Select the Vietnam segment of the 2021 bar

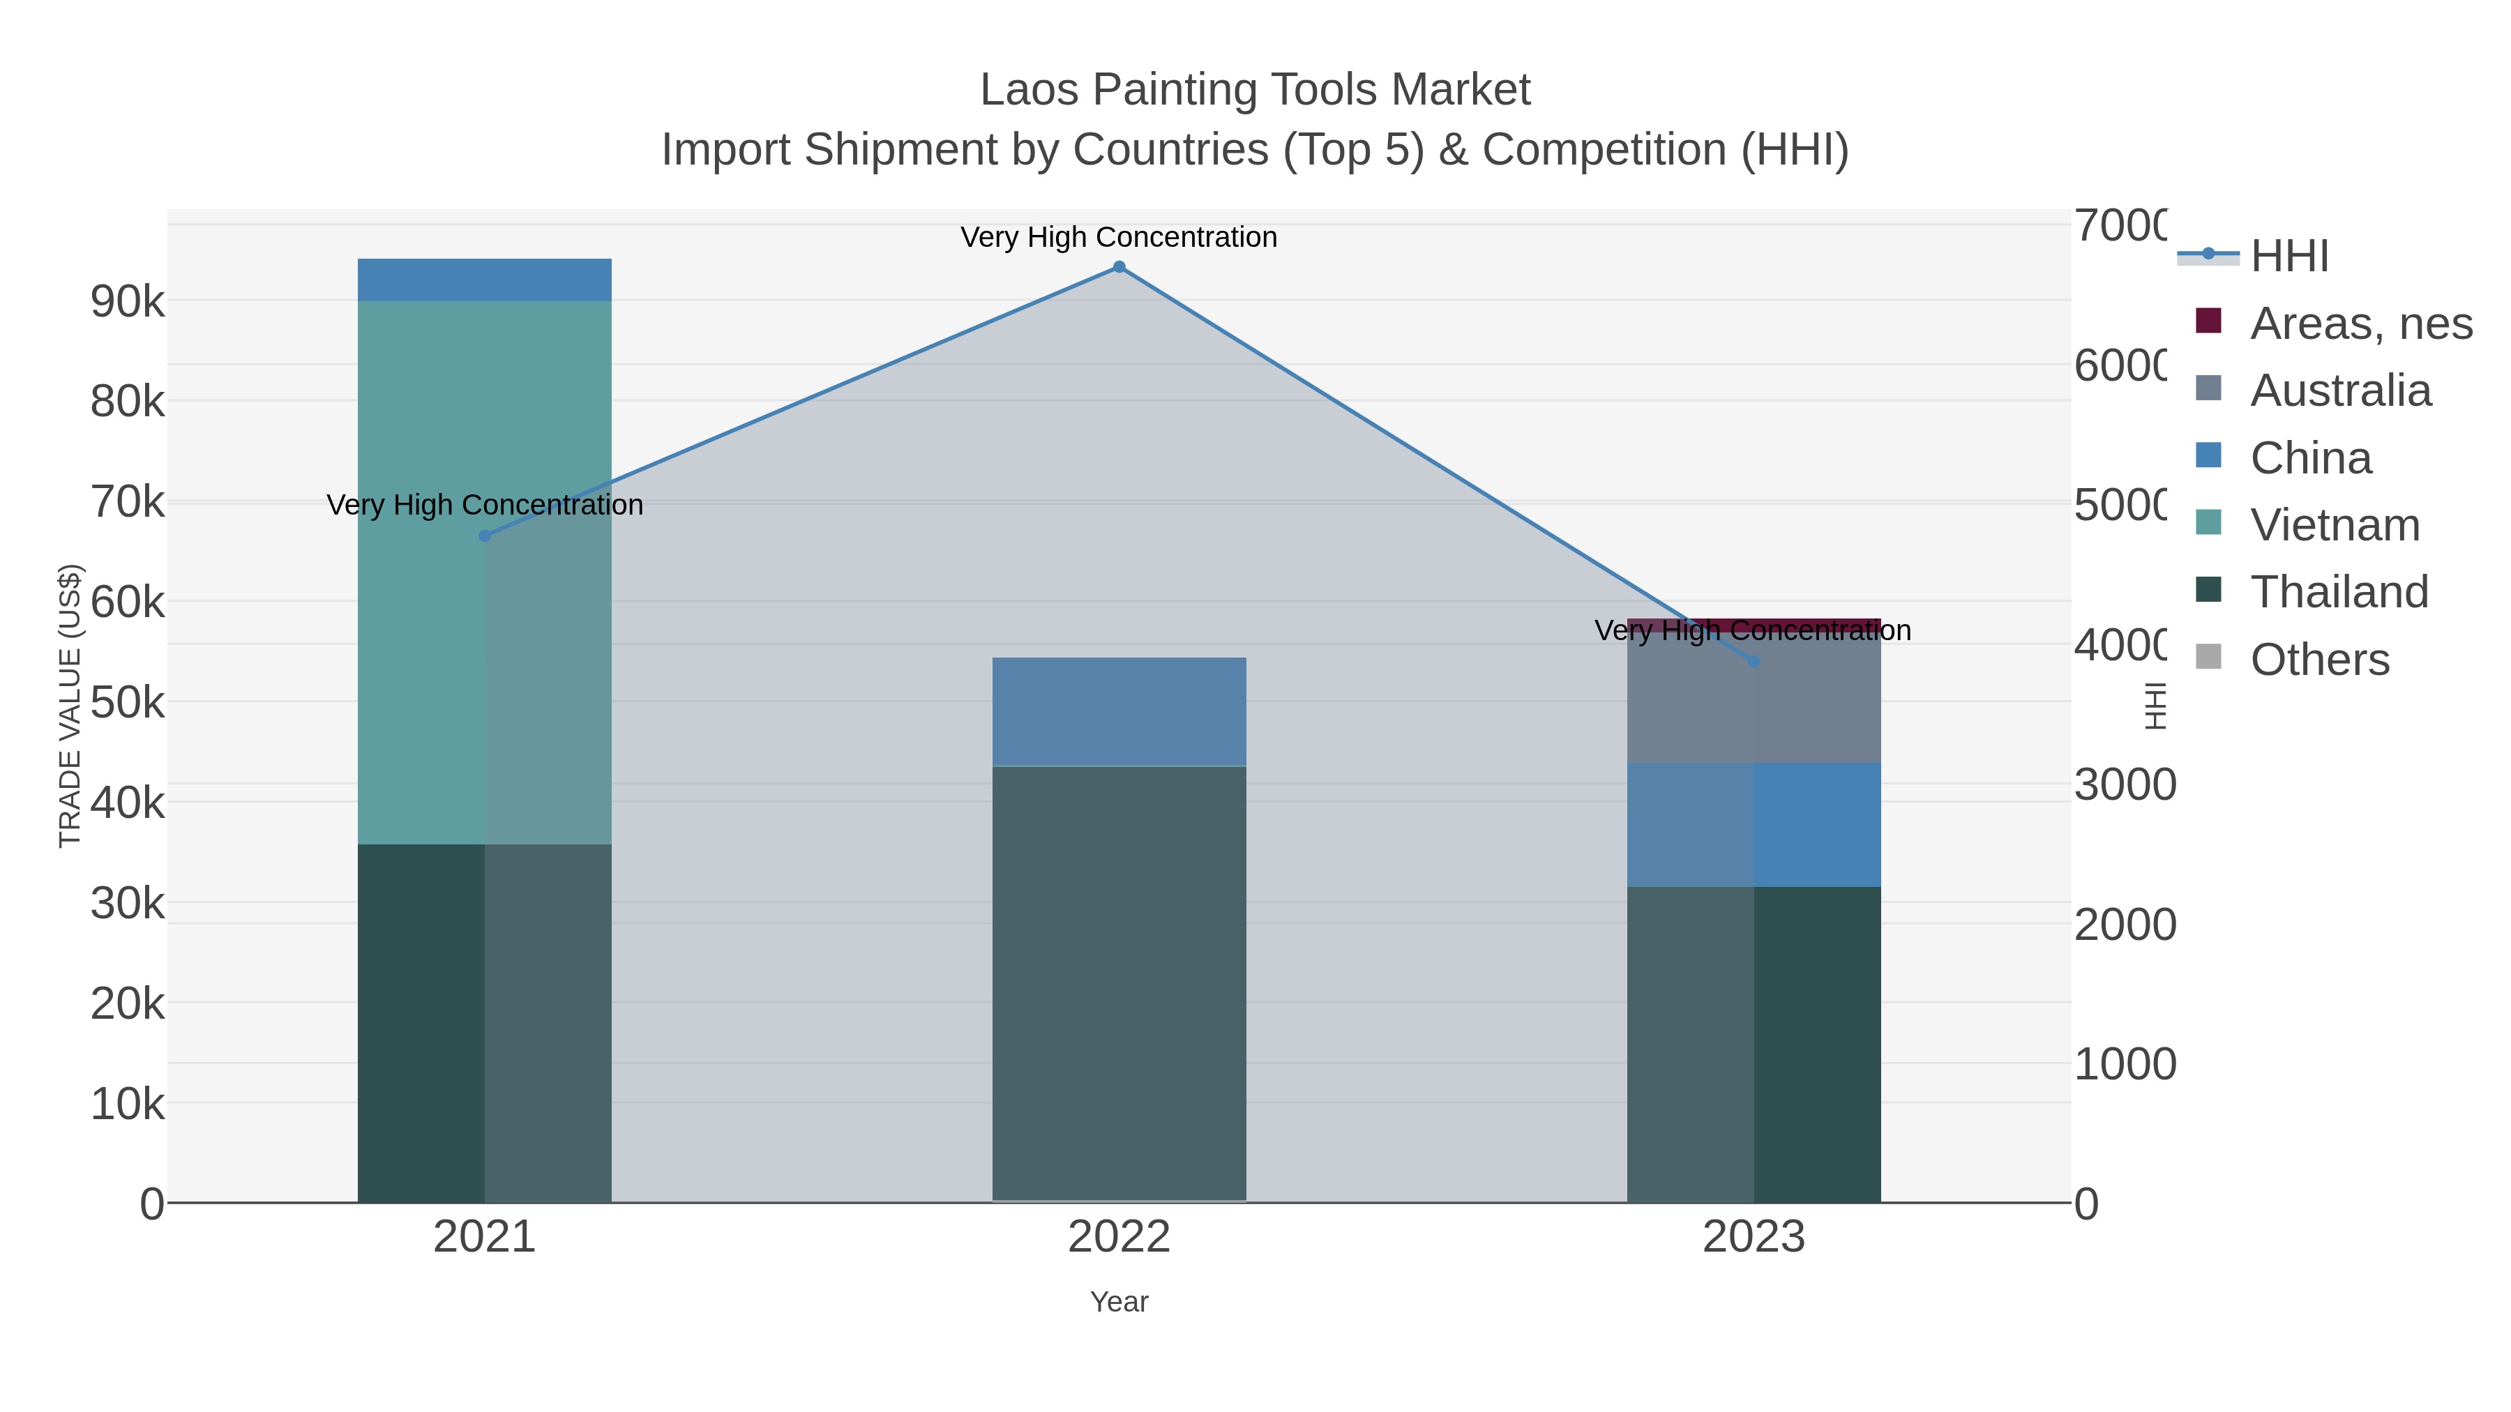tap(485, 573)
